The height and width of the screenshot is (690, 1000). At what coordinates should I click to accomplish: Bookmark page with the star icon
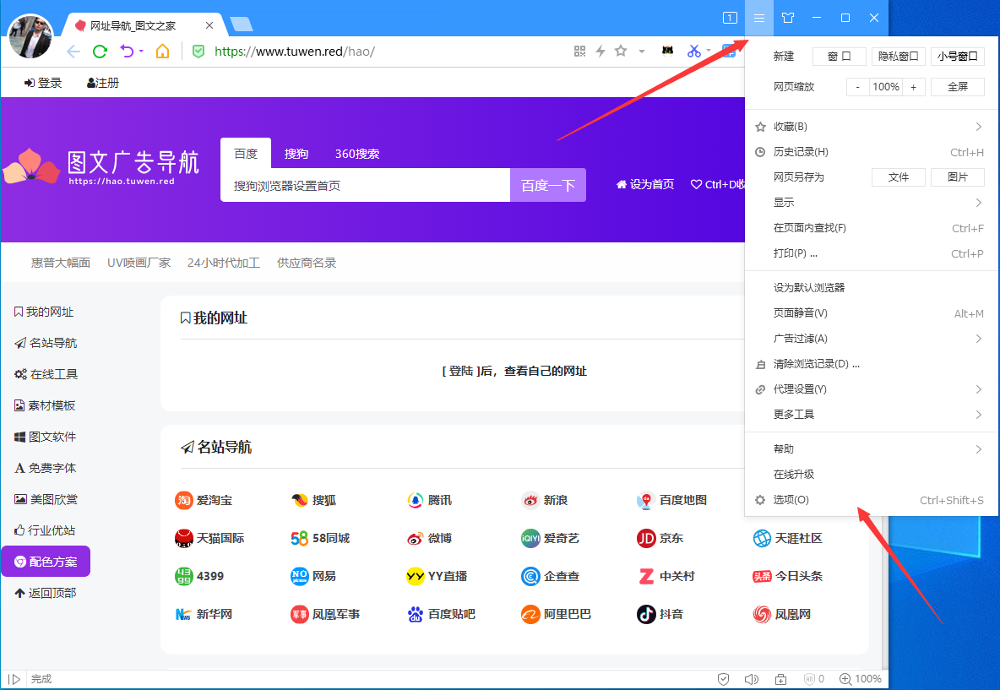click(621, 51)
